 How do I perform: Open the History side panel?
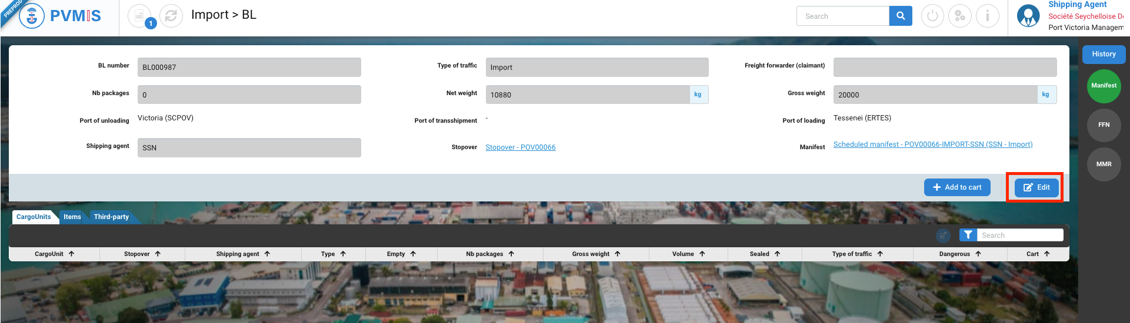1104,54
